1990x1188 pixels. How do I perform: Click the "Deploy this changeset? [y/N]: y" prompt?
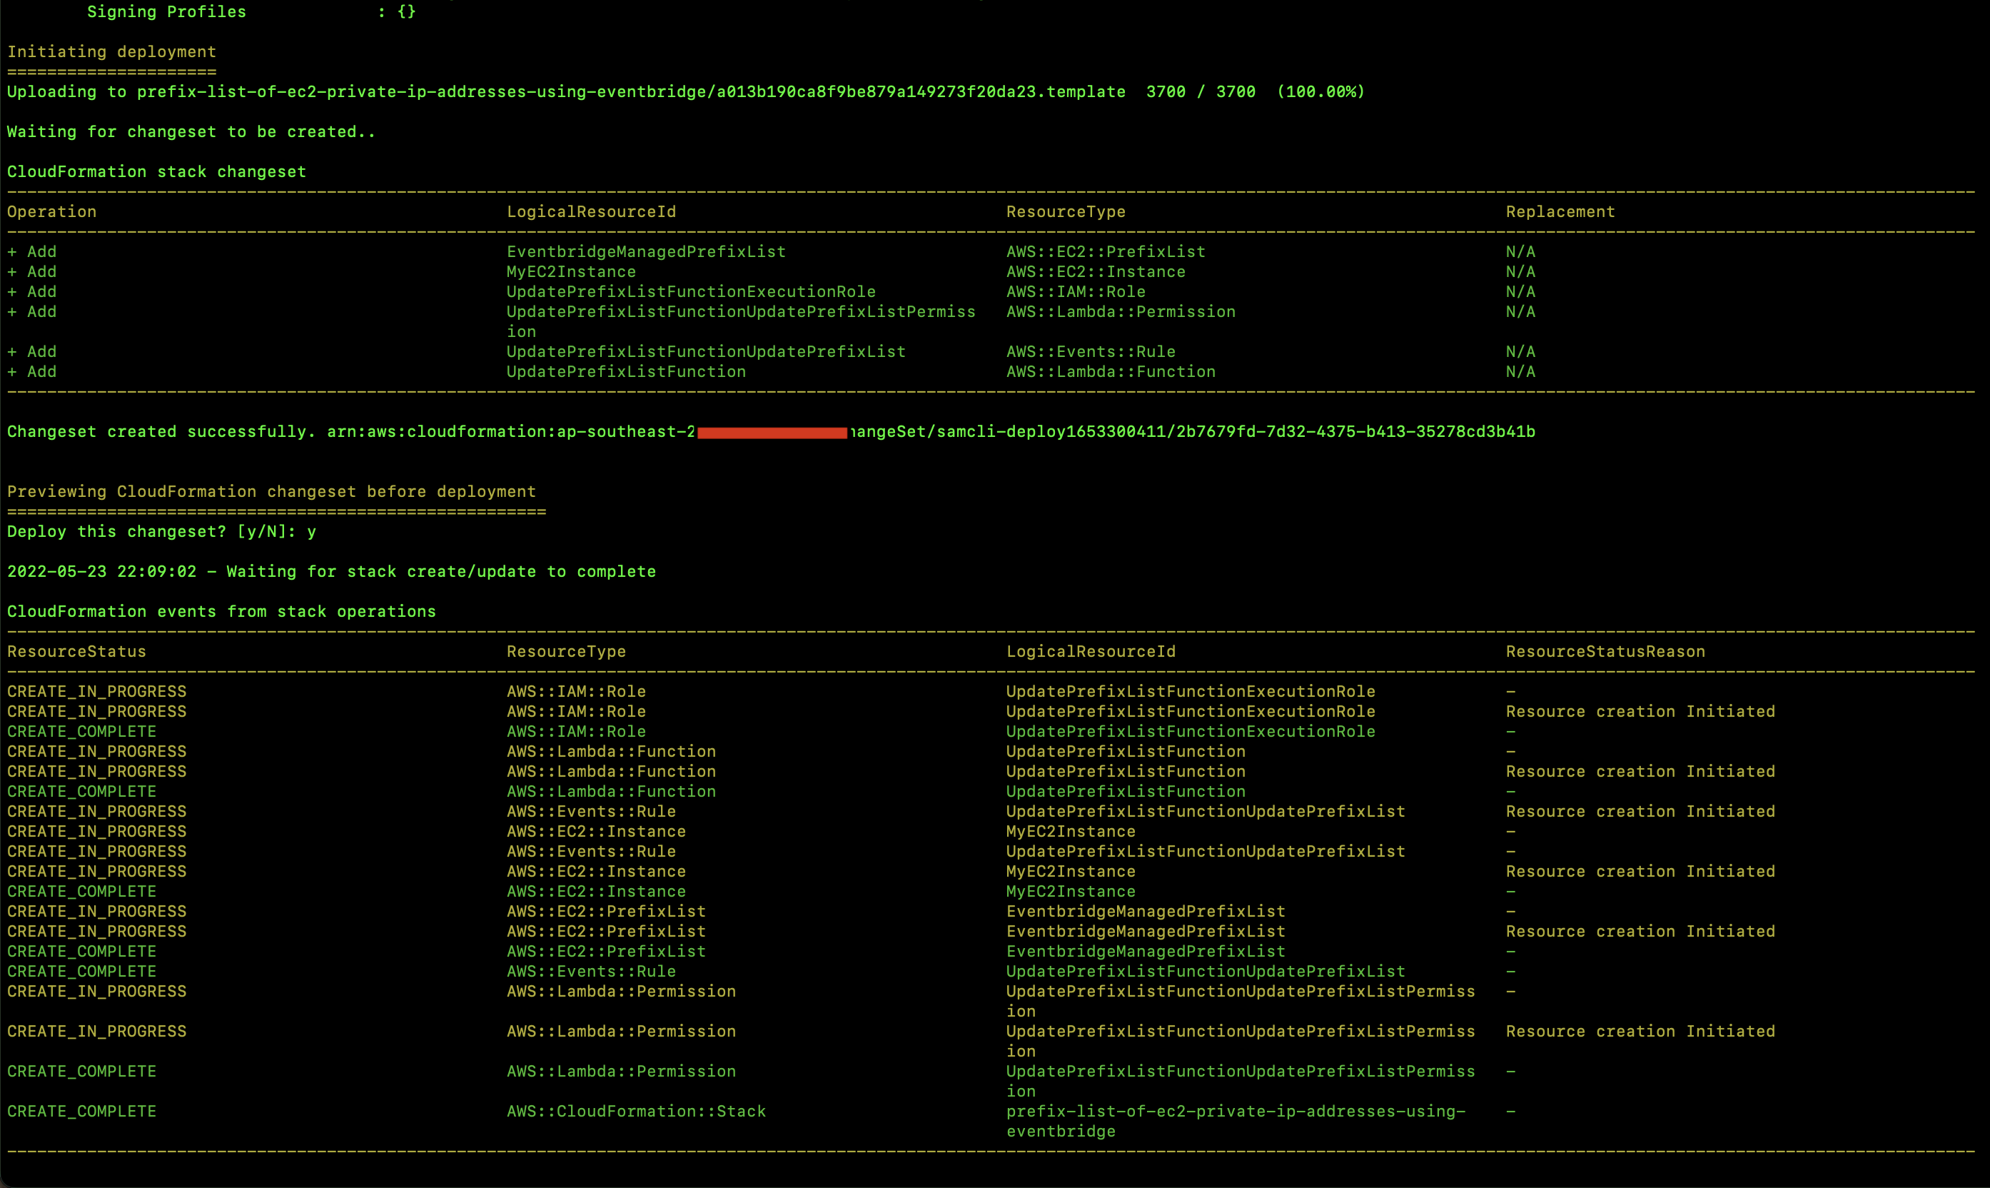pos(161,533)
